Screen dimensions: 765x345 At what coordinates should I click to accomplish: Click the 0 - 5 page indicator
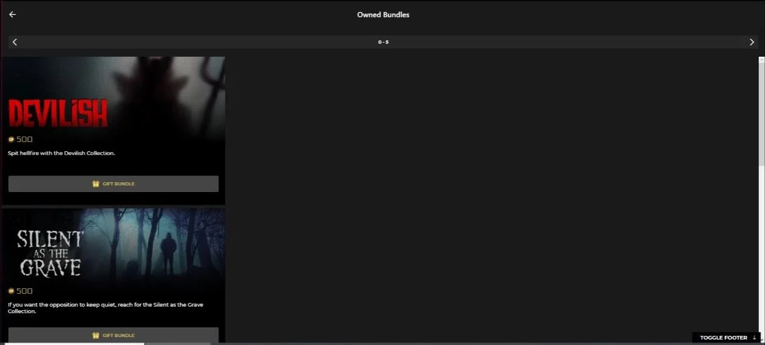pos(383,42)
